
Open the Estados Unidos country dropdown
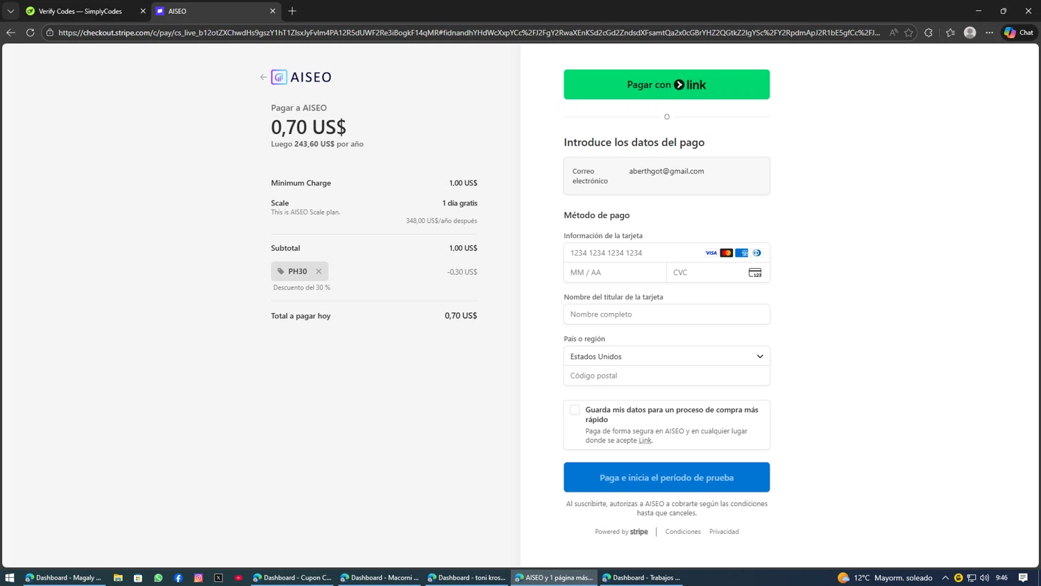[x=666, y=356]
